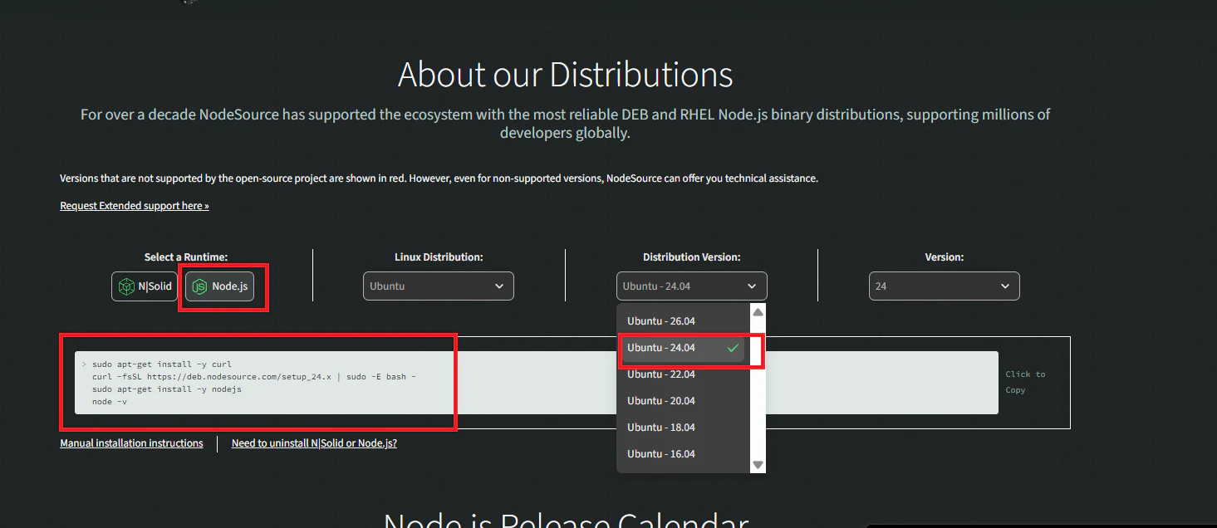This screenshot has height=528, width=1217.
Task: Click the chevron on Version dropdown
Action: pyautogui.click(x=1005, y=286)
